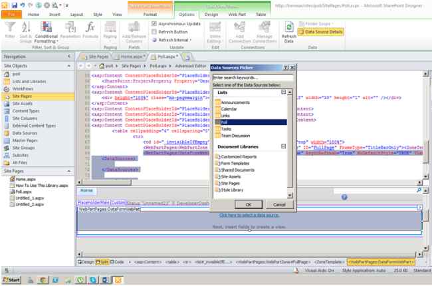The height and width of the screenshot is (286, 432).
Task: Switch to Code view mode
Action: click(117, 262)
